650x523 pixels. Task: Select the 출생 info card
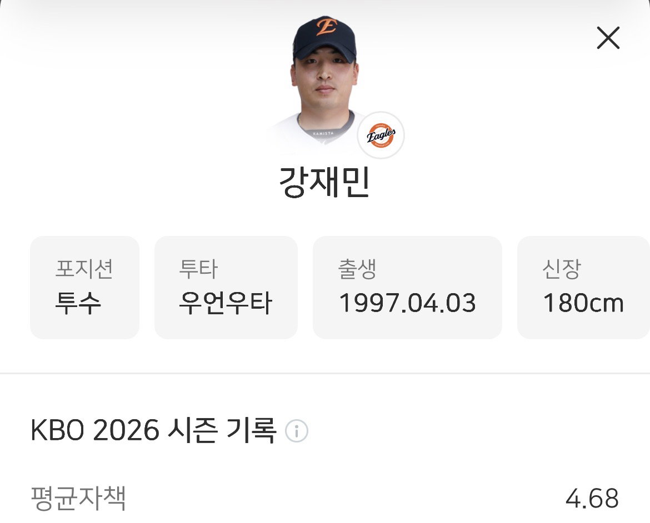(x=407, y=287)
